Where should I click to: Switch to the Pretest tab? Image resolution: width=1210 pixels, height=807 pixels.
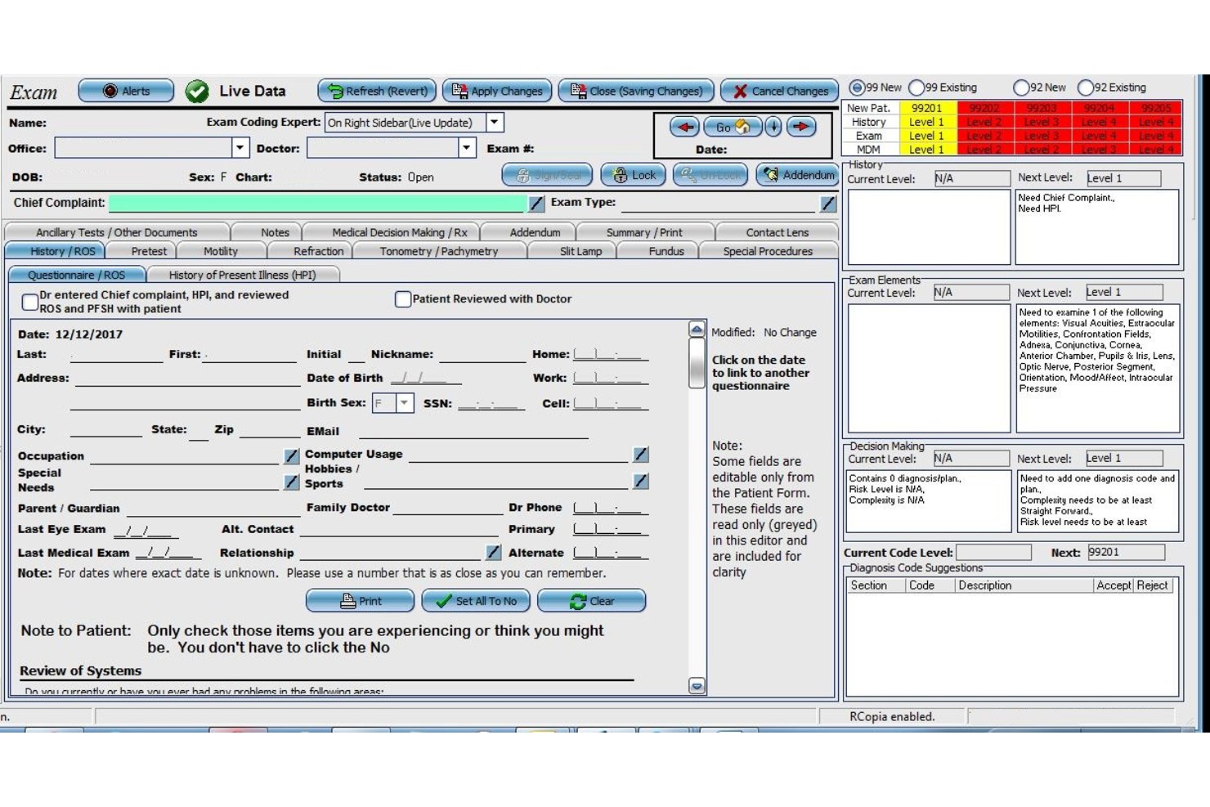coord(149,251)
